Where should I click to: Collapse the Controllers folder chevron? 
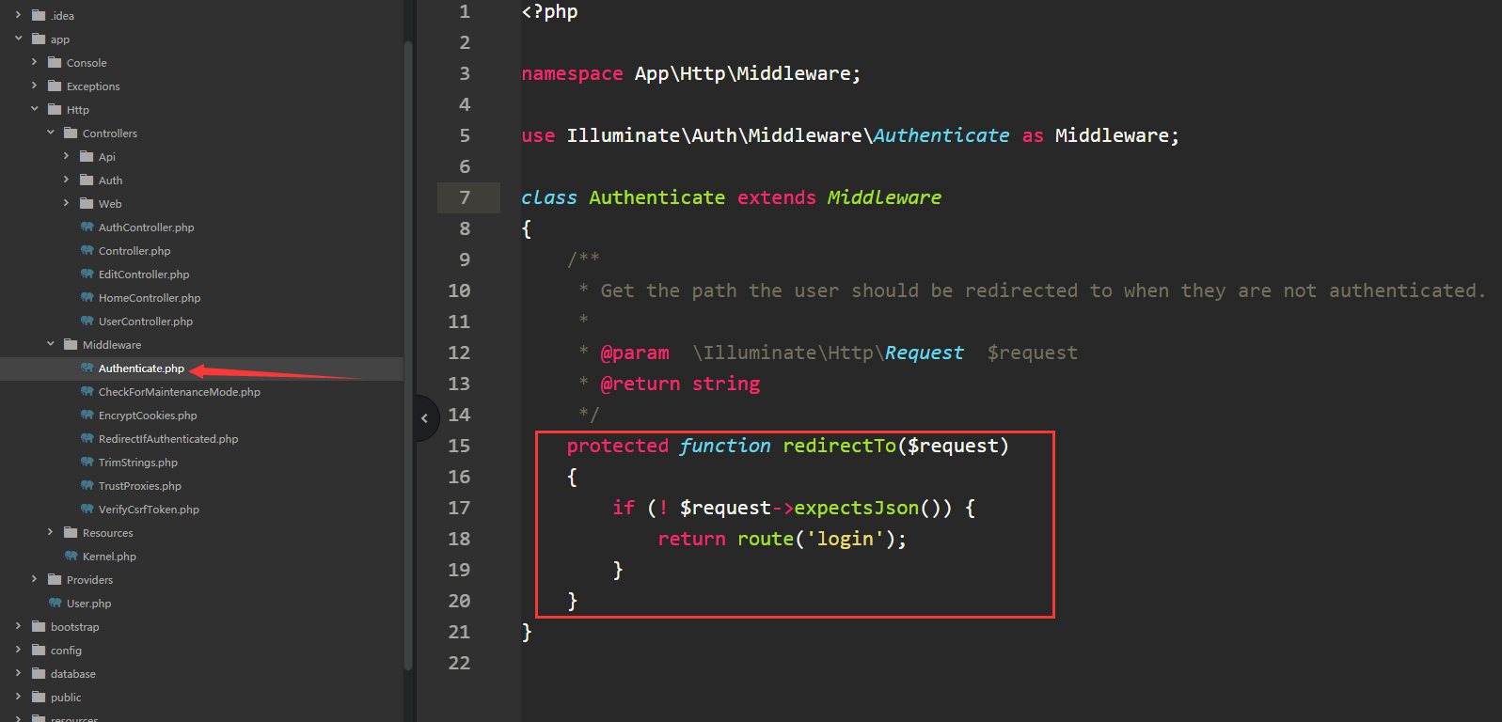click(x=51, y=133)
